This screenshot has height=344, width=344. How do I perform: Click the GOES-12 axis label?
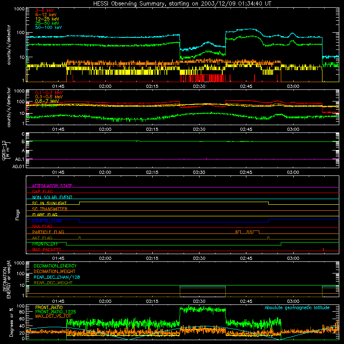[x=6, y=150]
